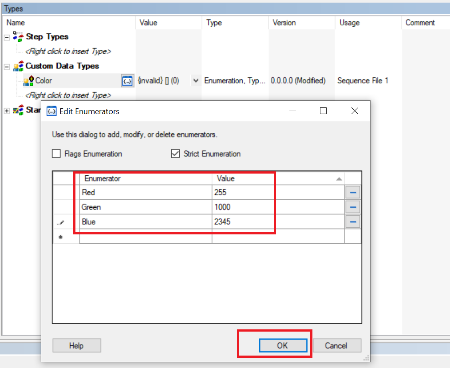
Task: Click the Green enumerator value cell 1000
Action: pyautogui.click(x=277, y=207)
